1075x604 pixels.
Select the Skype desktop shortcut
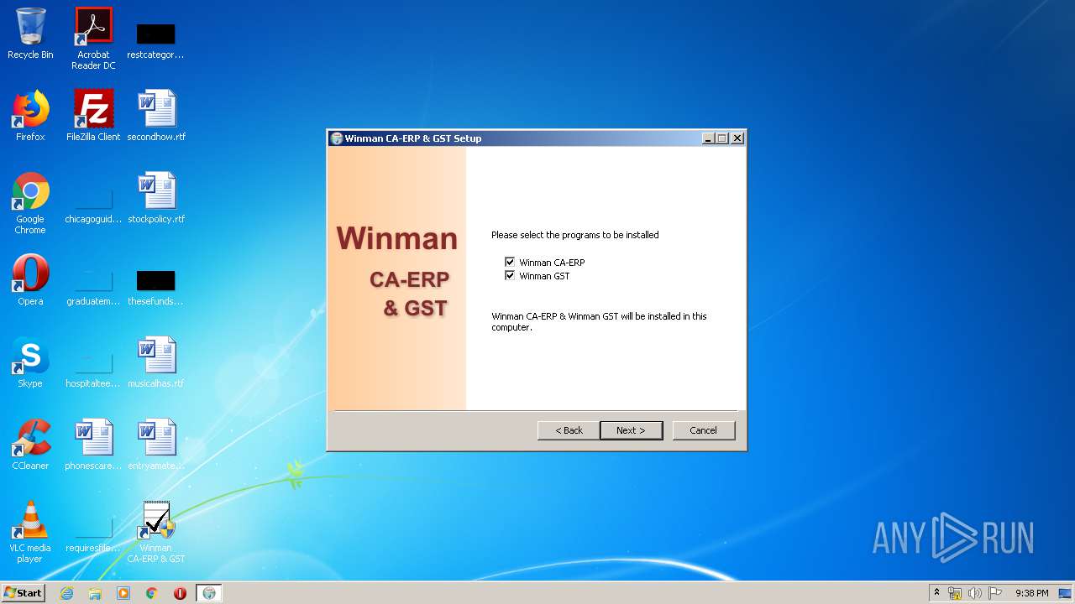click(x=30, y=362)
